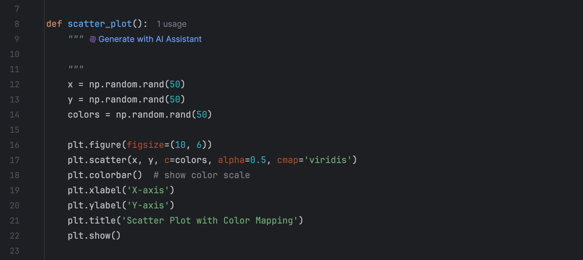Click the 'X-axis' label string
This screenshot has height=260, width=583.
click(x=148, y=191)
